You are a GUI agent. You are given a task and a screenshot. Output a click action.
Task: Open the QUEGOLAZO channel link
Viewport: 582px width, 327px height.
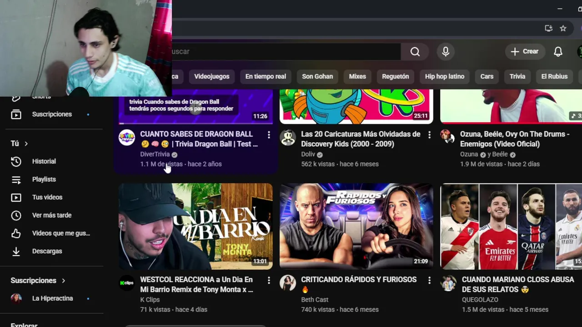480,300
